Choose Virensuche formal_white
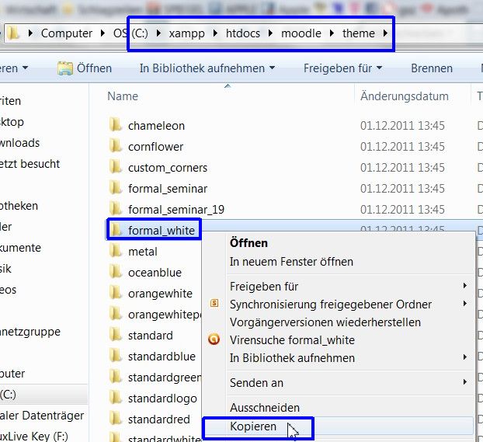Image resolution: width=483 pixels, height=442 pixels. click(292, 340)
